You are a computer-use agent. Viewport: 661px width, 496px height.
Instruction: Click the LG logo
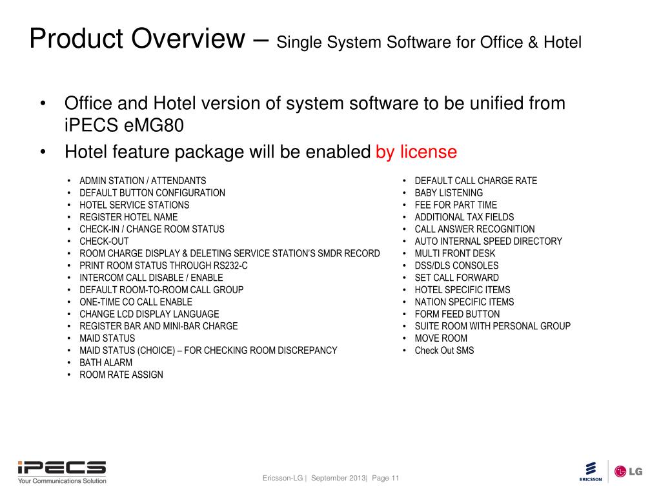tap(628, 471)
